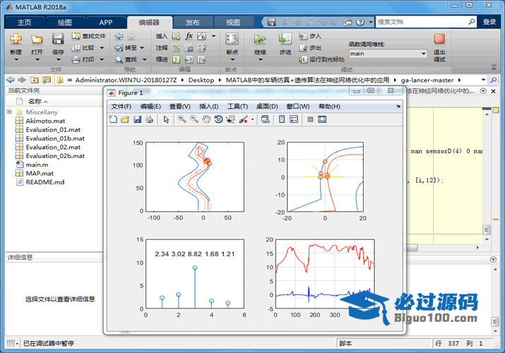Click the Edit Plot arrow pointer in Figure 1

[166, 119]
